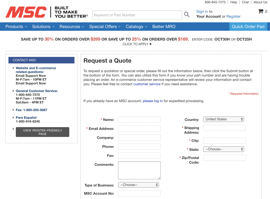Expand the Solutions menu
The height and width of the screenshot is (199, 270).
44,27
